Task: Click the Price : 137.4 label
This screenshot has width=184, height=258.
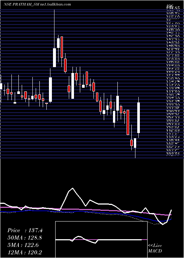Action: (x=25, y=230)
